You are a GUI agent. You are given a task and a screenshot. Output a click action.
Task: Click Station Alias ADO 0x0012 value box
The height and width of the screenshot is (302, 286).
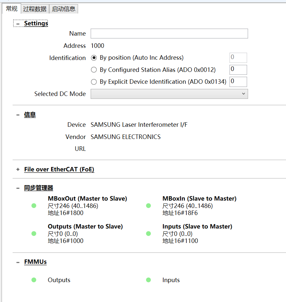(238, 70)
